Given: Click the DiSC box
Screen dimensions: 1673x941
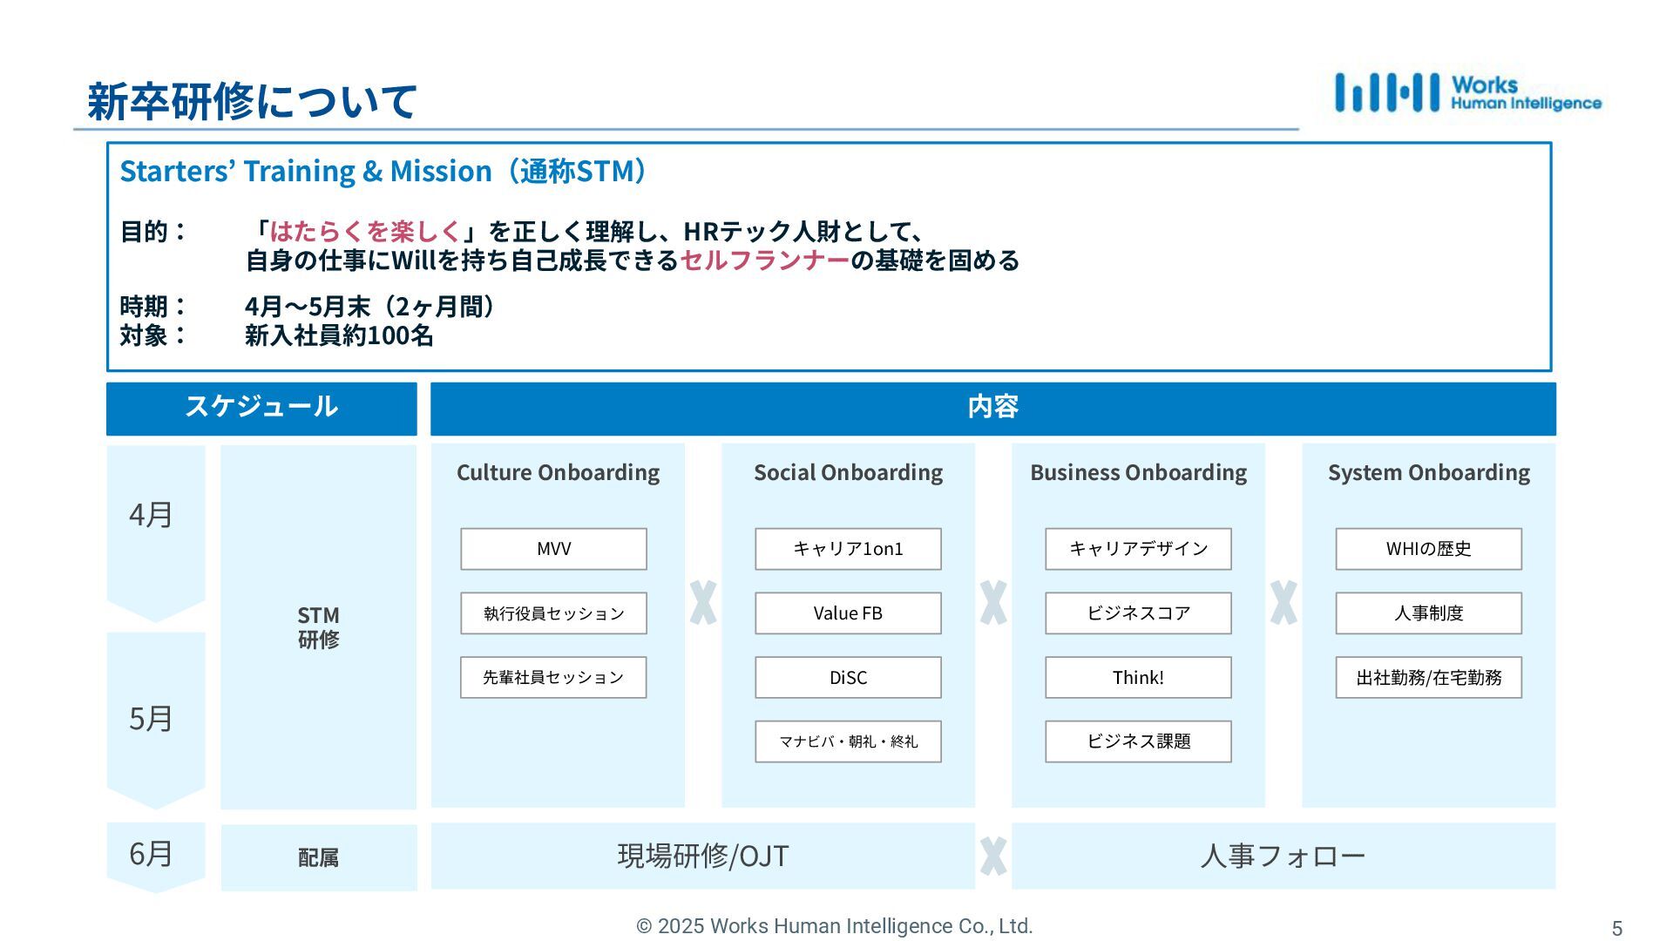Looking at the screenshot, I should (848, 678).
